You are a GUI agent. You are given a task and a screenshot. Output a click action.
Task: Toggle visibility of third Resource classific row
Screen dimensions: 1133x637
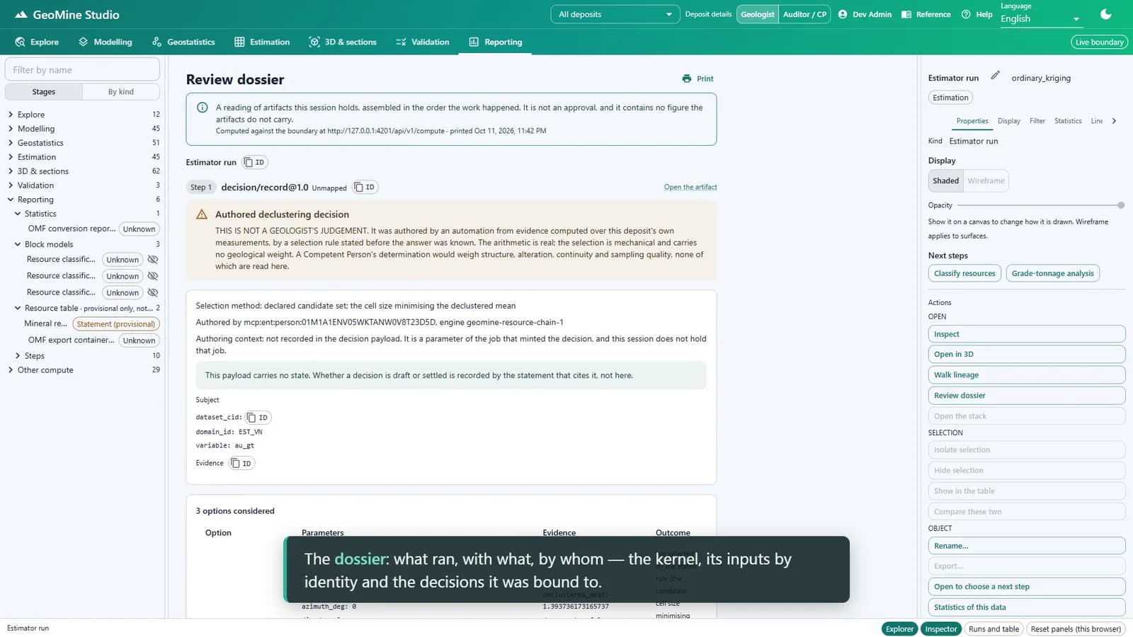(x=153, y=292)
